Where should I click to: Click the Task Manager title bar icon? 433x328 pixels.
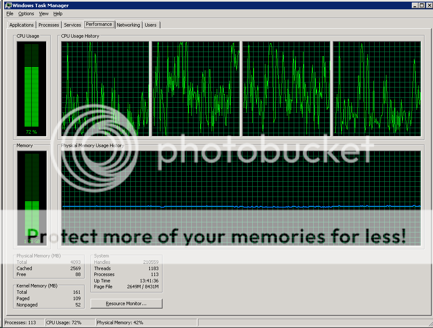coord(7,5)
